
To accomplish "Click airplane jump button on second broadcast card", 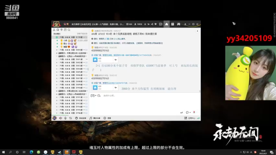I will [116, 87].
